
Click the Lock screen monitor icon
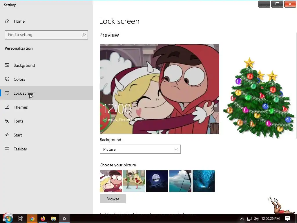pos(7,93)
